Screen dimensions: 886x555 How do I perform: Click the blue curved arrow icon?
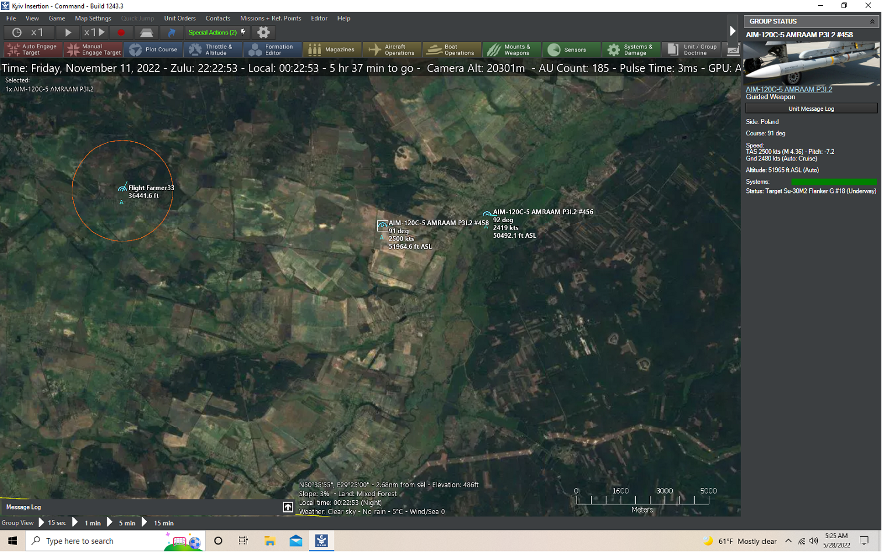(x=171, y=33)
